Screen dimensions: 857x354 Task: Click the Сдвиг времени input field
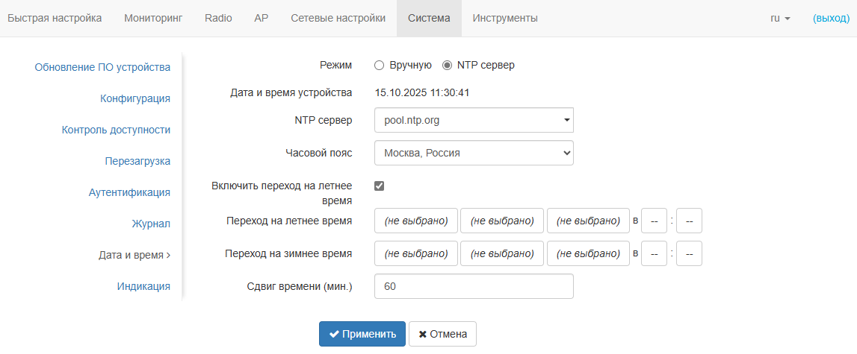click(474, 286)
